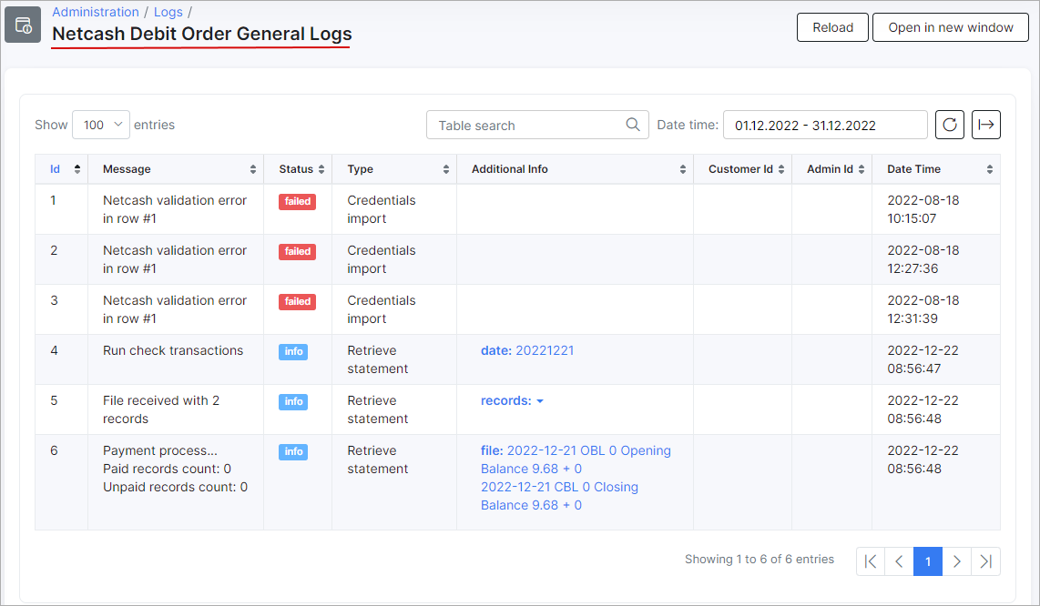Click the application logo icon at top left
The height and width of the screenshot is (606, 1040).
23,25
